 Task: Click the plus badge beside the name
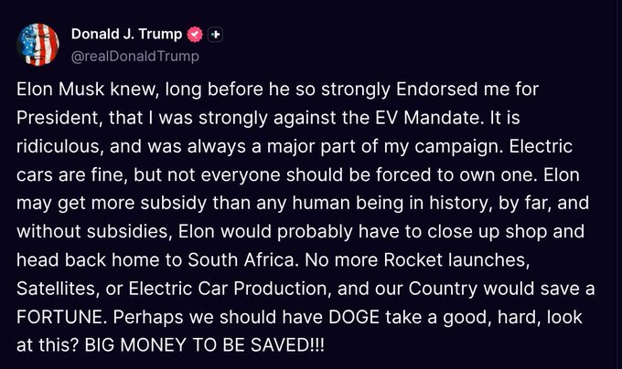click(216, 36)
